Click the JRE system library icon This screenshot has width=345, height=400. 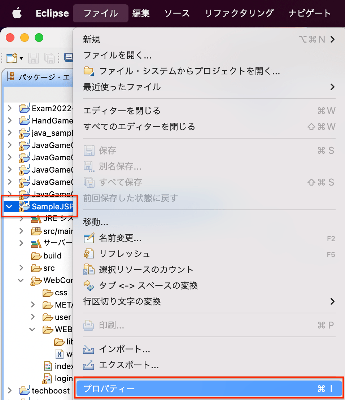36,219
